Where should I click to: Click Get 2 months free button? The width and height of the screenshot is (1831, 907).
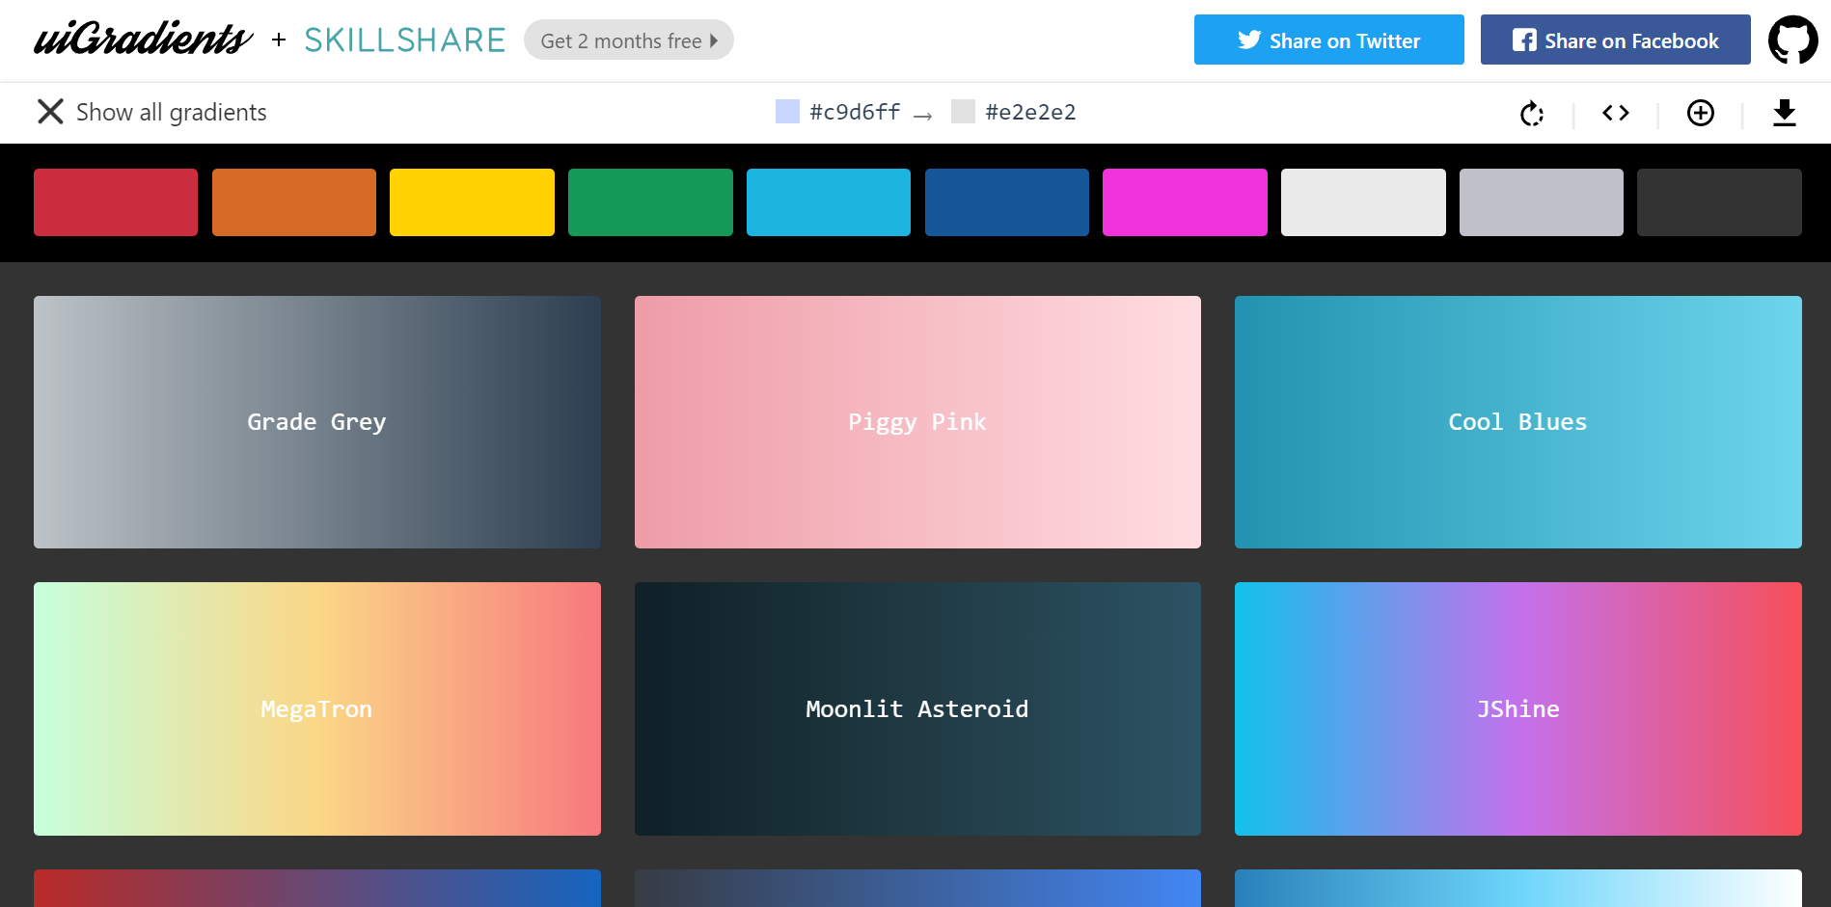(x=628, y=40)
